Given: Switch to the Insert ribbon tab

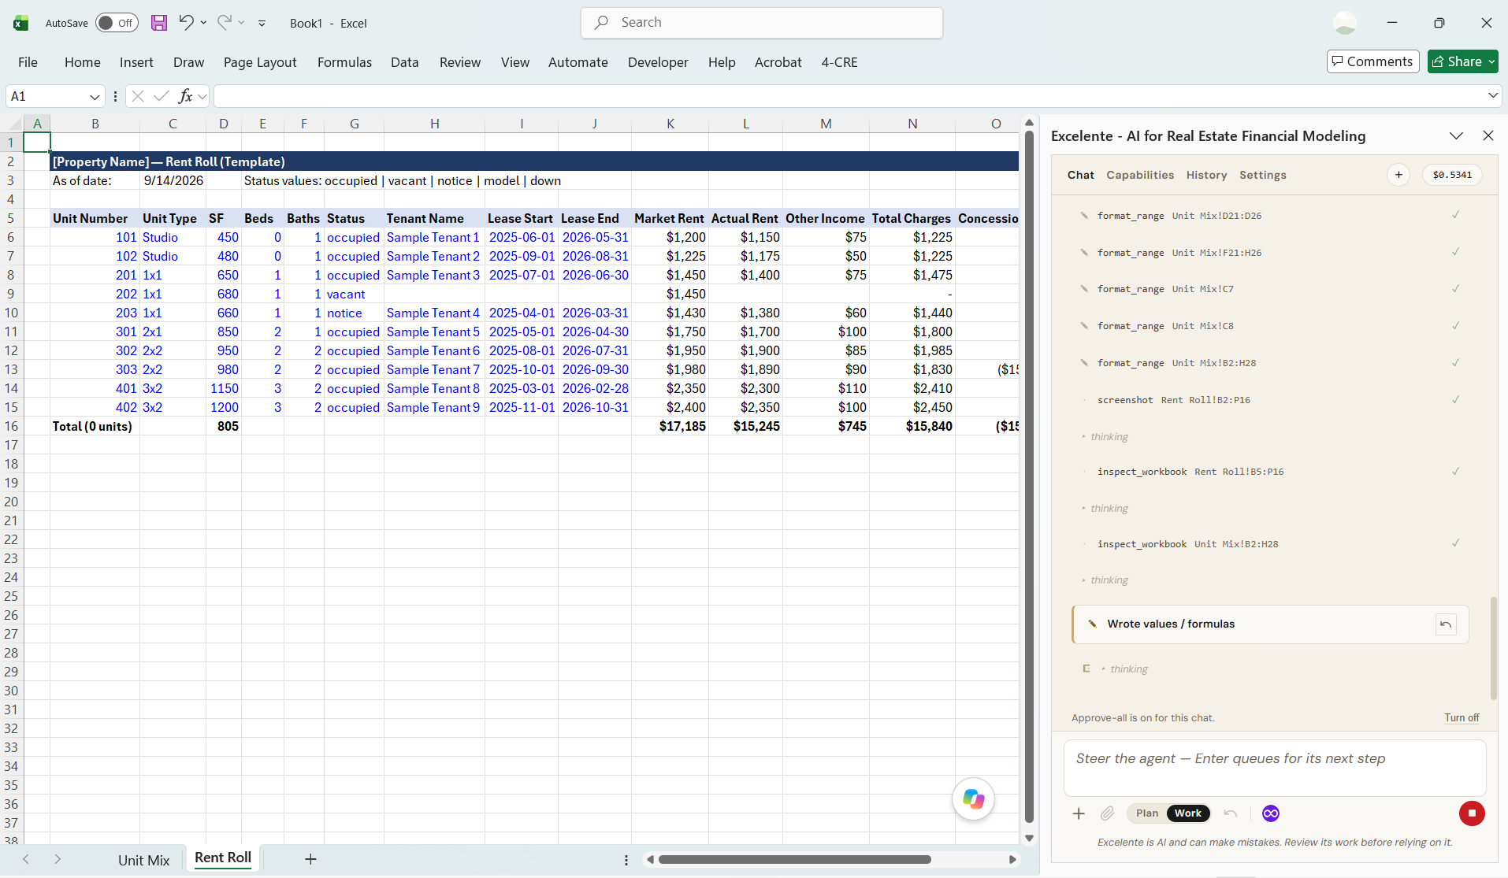Looking at the screenshot, I should click(x=136, y=62).
